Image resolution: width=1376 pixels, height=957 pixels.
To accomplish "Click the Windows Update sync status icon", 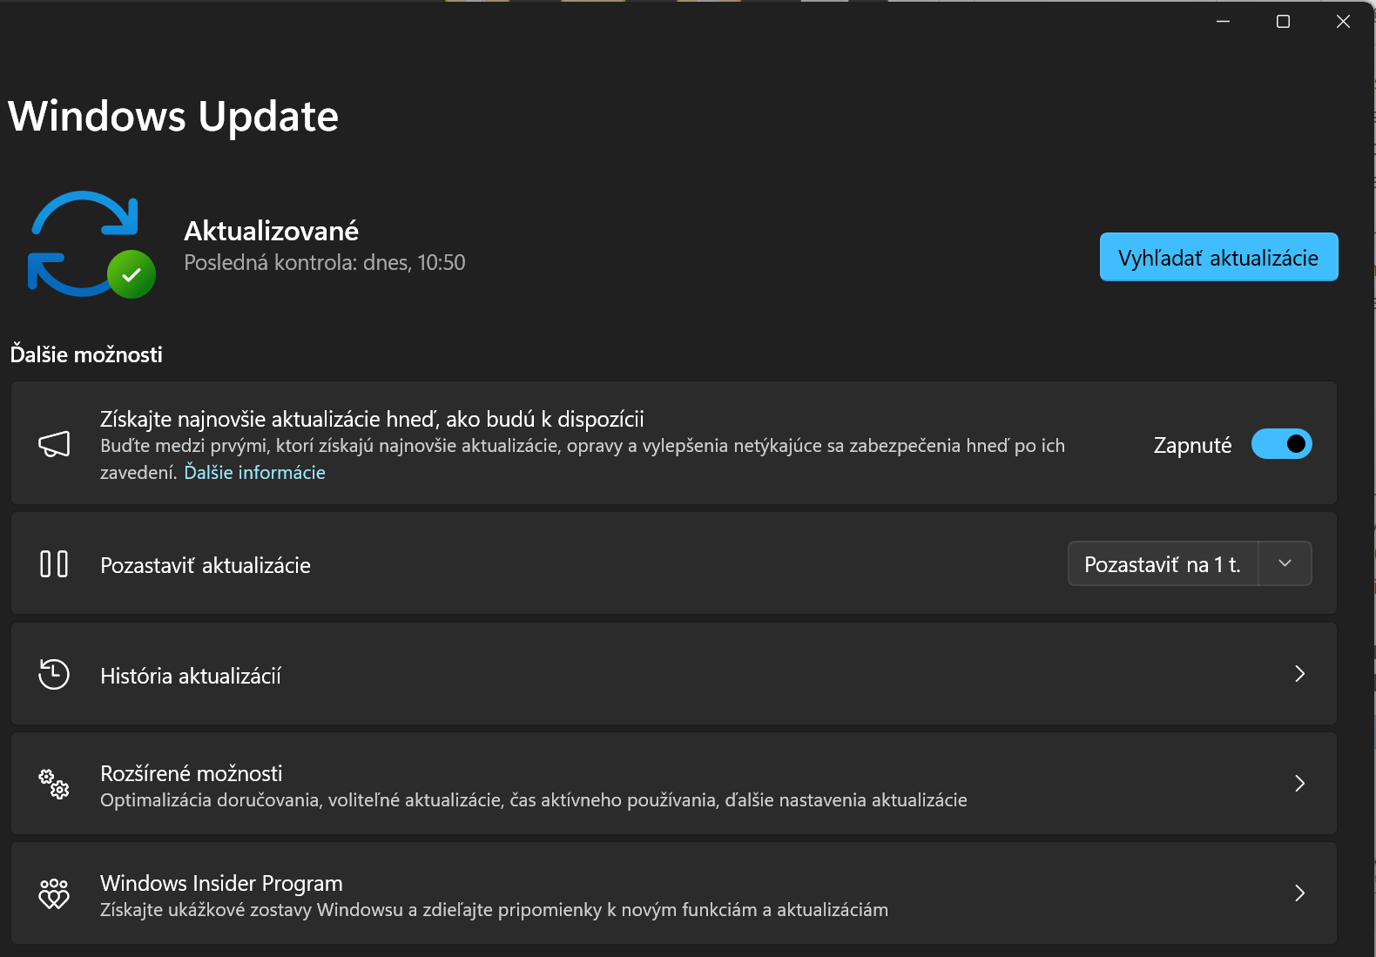I will pos(83,242).
